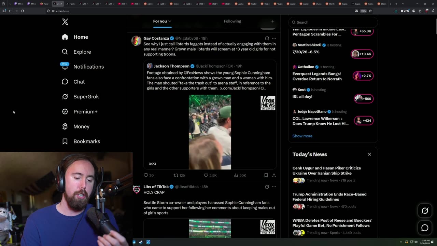Open Libs of TikTok video thumbnail
This screenshot has width=437, height=246.
[210, 228]
